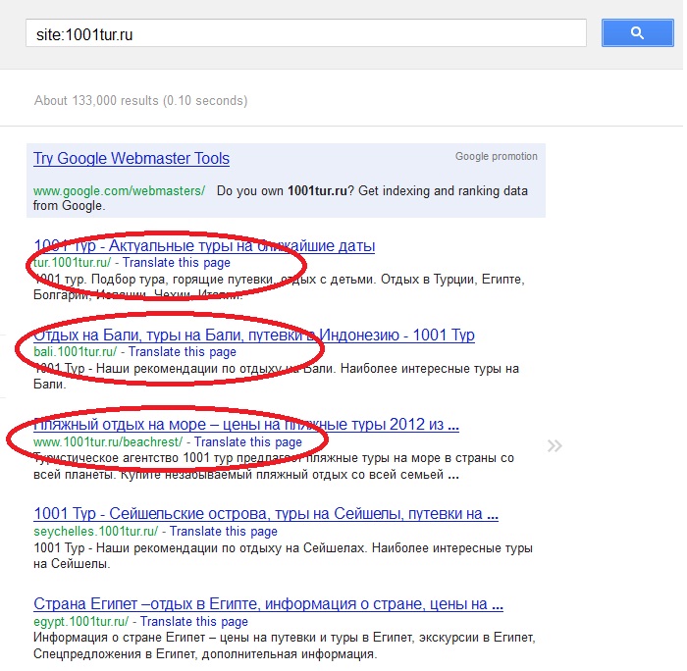687x671 pixels.
Task: Open the Пляжный отдых на море result
Action: click(246, 425)
